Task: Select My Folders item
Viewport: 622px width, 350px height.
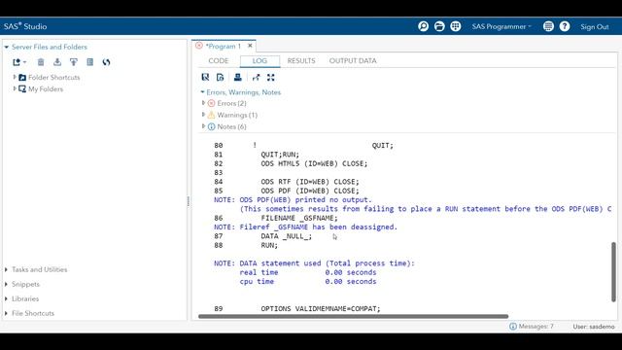Action: pos(46,89)
